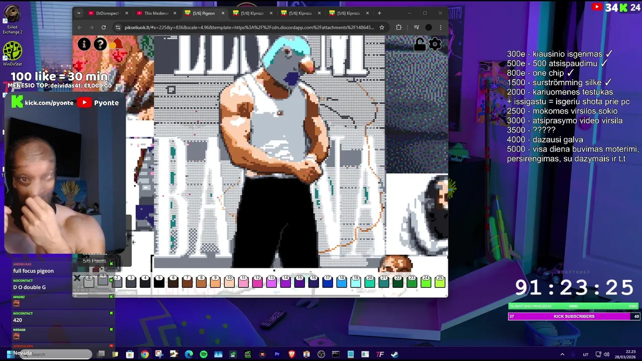This screenshot has height=361, width=642.
Task: Open Microsoft Store from the taskbar
Action: coord(130,354)
